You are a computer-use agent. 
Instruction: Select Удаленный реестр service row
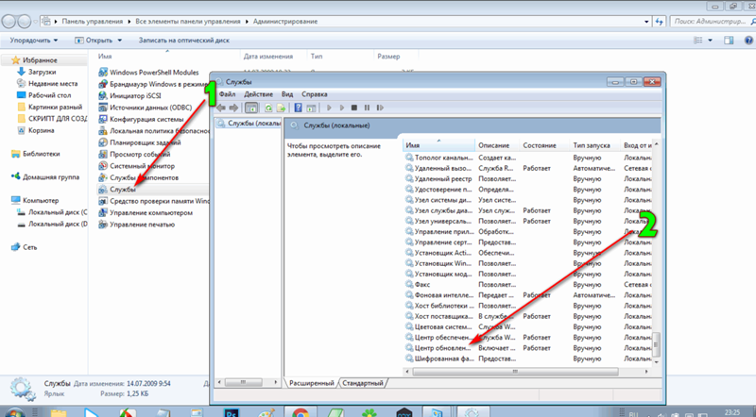point(528,178)
